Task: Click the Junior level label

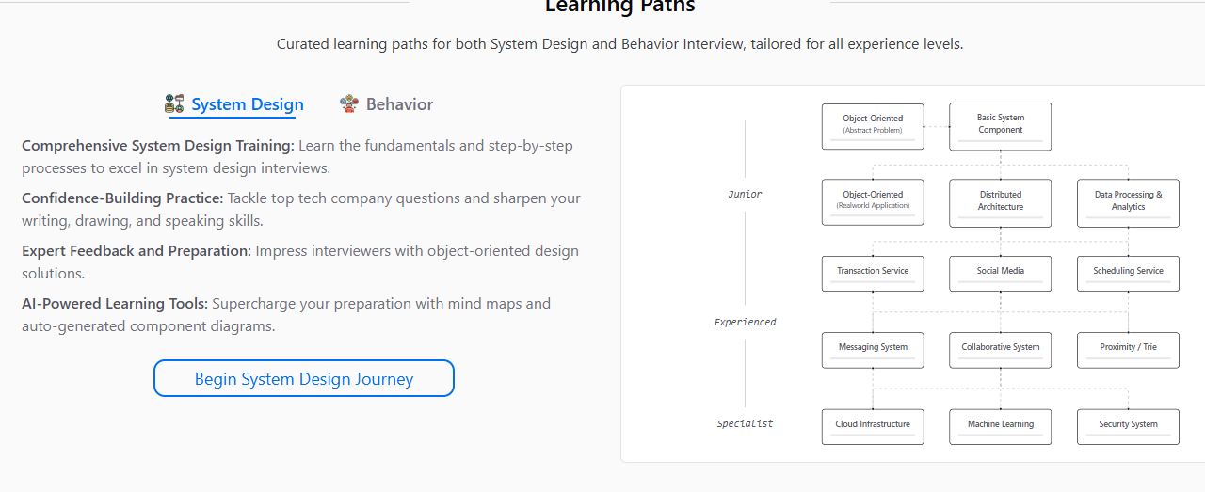Action: (x=745, y=195)
